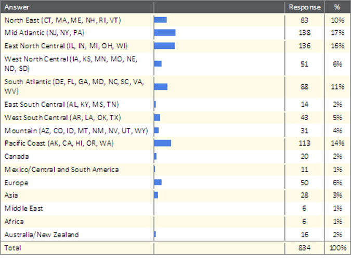Click the East North Central blue bar
This screenshot has height=273, width=351.
[164, 46]
